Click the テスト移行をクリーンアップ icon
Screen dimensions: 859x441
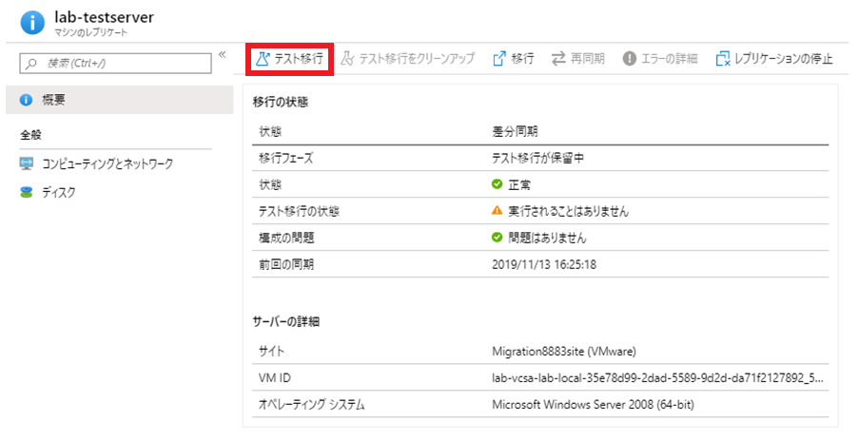point(347,59)
